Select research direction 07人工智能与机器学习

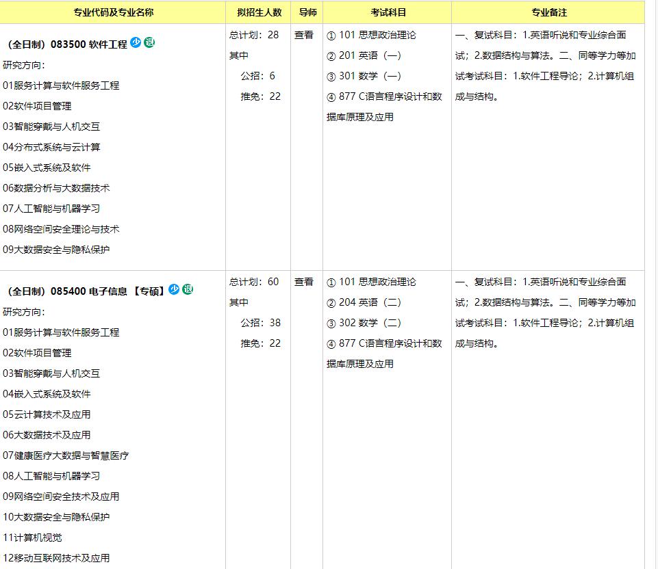coord(51,209)
